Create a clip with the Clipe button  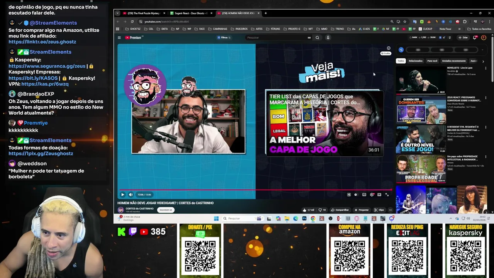[x=379, y=210]
